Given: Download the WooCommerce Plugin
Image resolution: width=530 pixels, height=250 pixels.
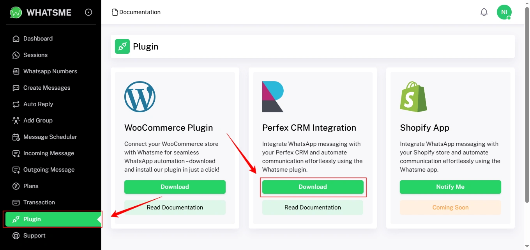Looking at the screenshot, I should pyautogui.click(x=175, y=187).
